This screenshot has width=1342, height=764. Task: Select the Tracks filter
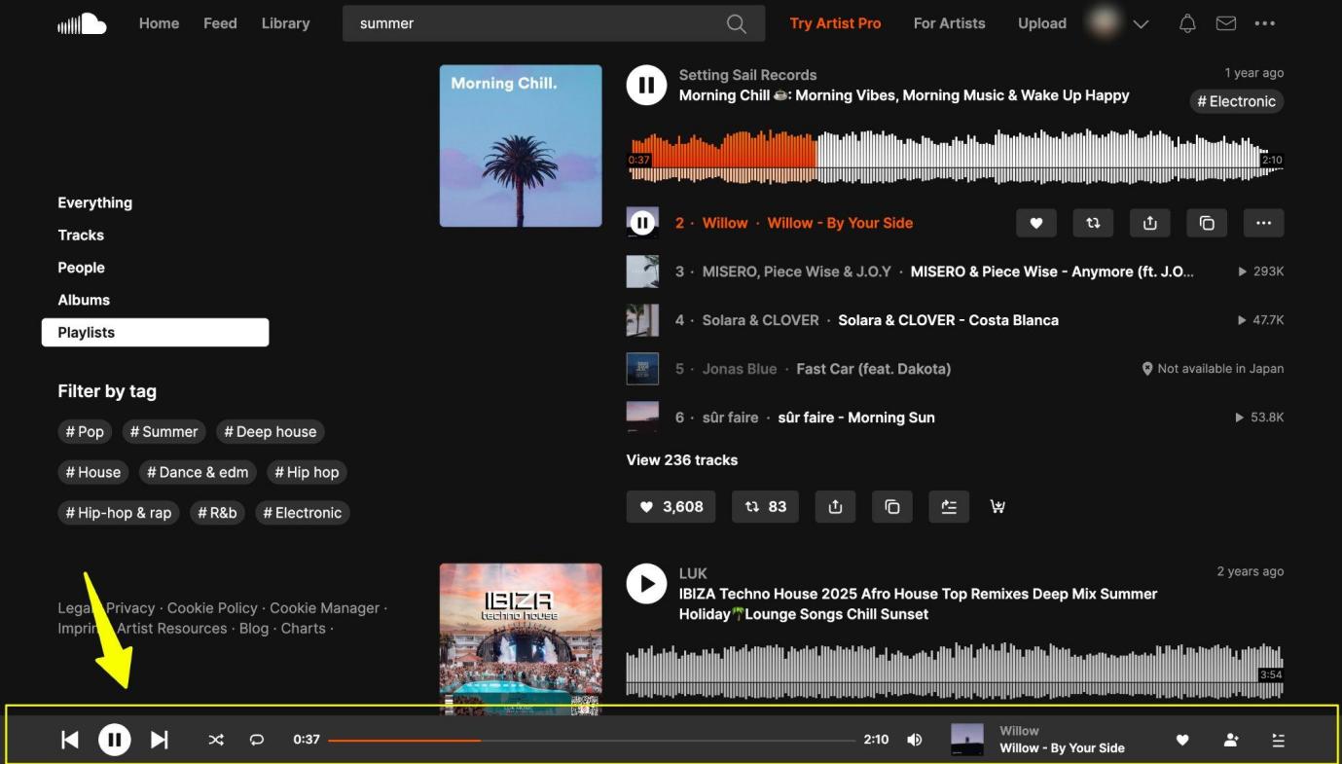click(81, 235)
